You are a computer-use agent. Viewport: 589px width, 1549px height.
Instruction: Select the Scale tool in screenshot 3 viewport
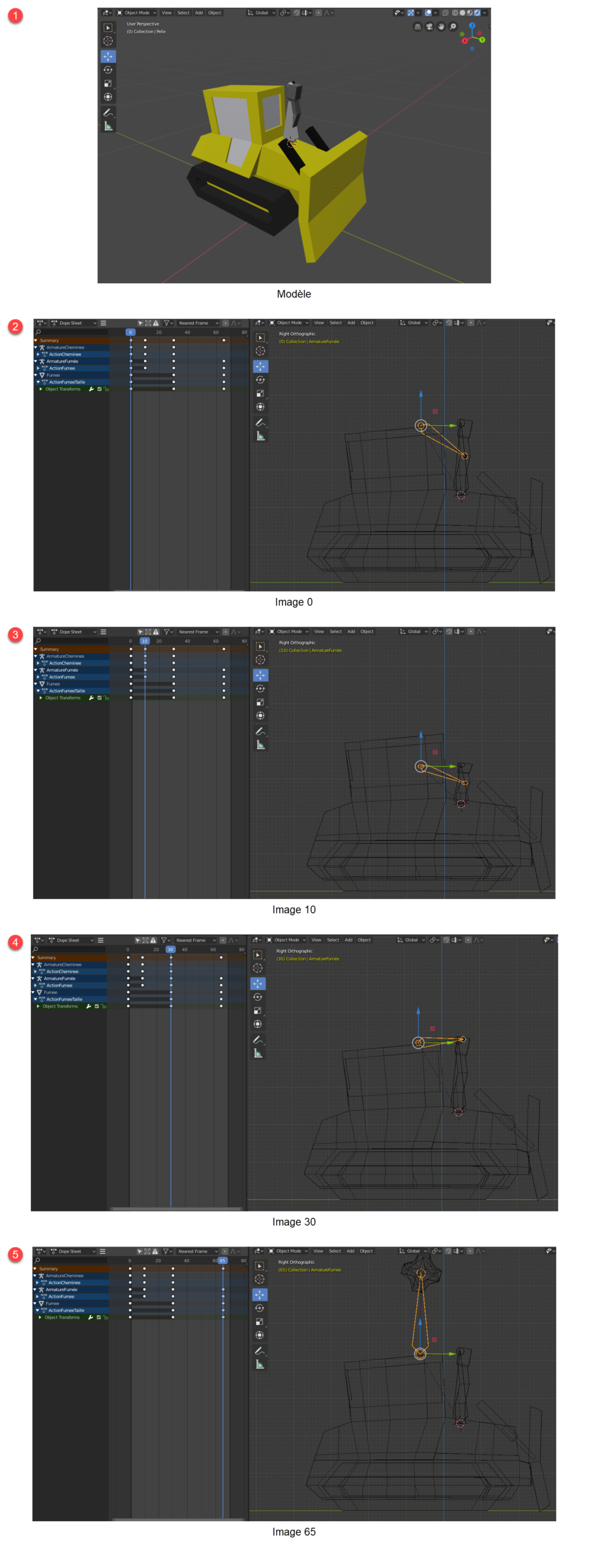260,702
